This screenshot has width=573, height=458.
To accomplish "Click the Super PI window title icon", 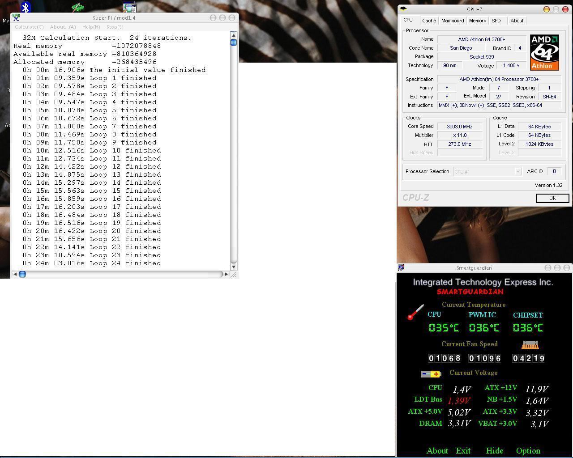I will click(x=16, y=18).
